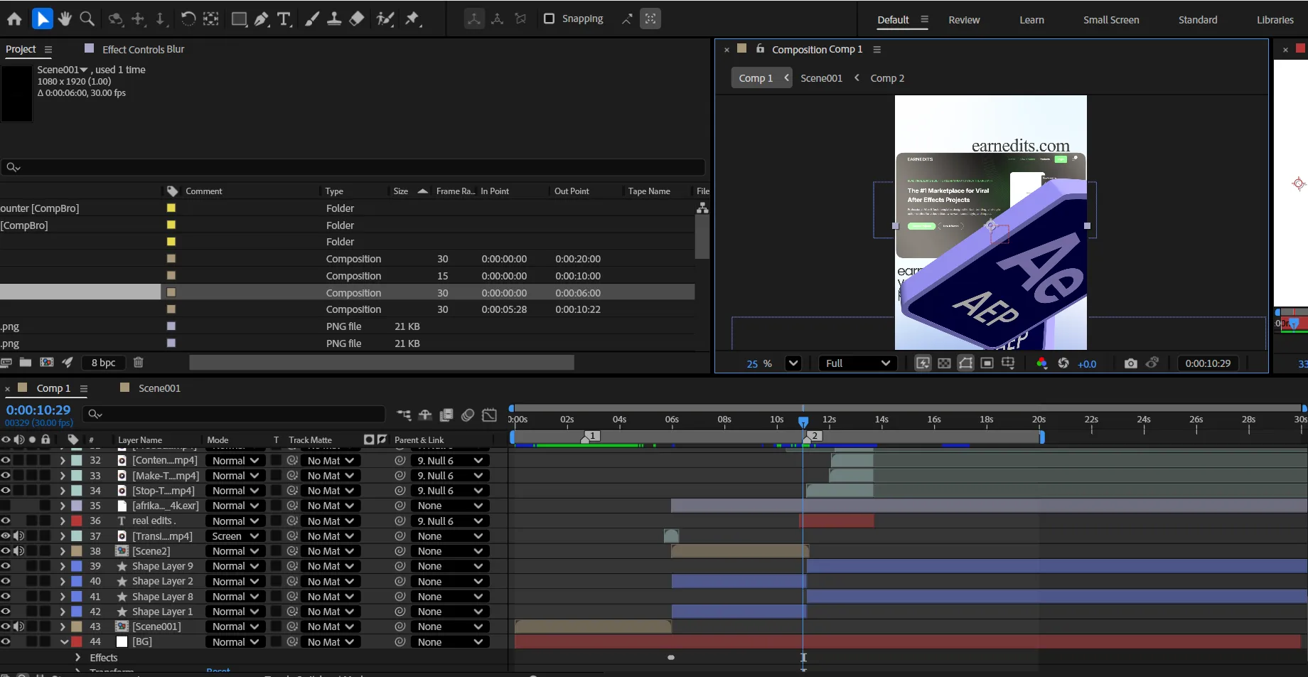Switch to the Review workspace
Screen dimensions: 1308x677
[x=963, y=20]
